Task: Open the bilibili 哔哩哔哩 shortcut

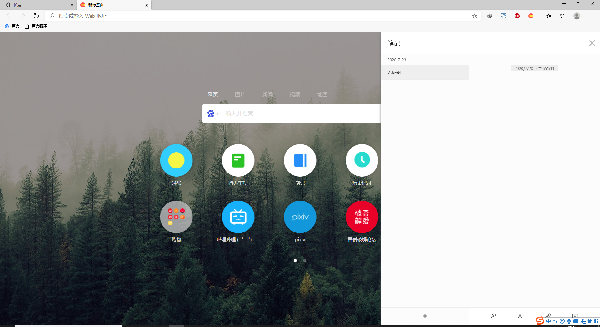Action: (238, 217)
